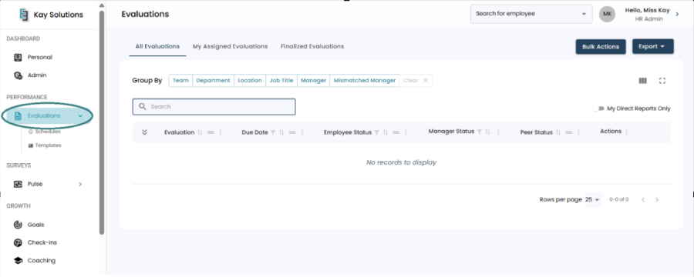Group by Team
694x277 pixels.
click(180, 80)
